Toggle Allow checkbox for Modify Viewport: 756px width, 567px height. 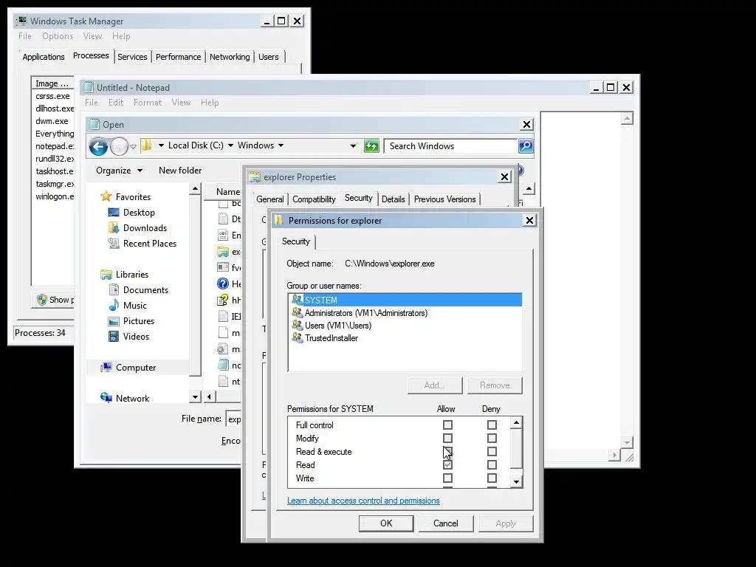click(x=448, y=439)
